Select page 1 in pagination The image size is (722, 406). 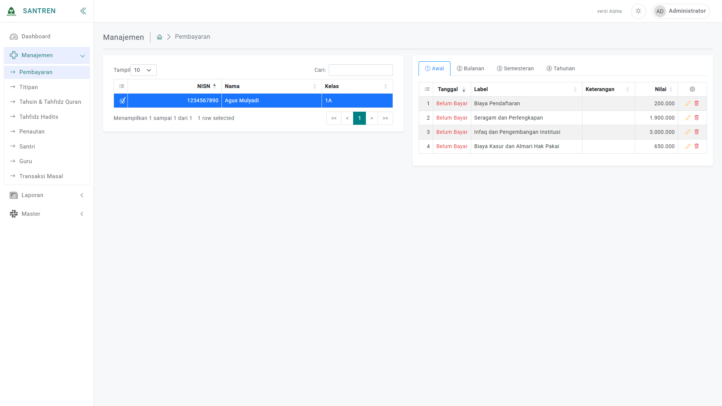click(359, 118)
